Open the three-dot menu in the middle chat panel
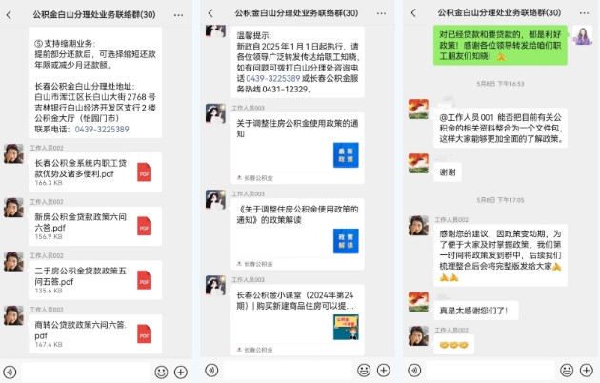This screenshot has width=600, height=383. click(381, 13)
